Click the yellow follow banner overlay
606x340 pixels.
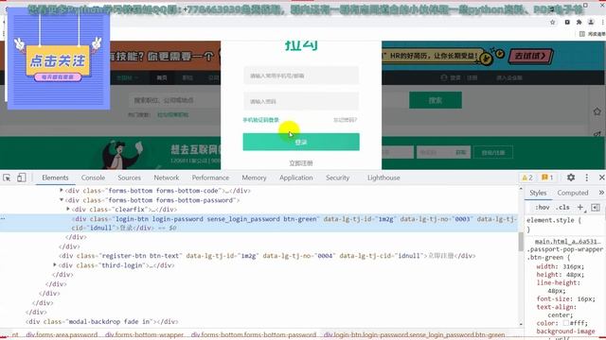(x=58, y=60)
